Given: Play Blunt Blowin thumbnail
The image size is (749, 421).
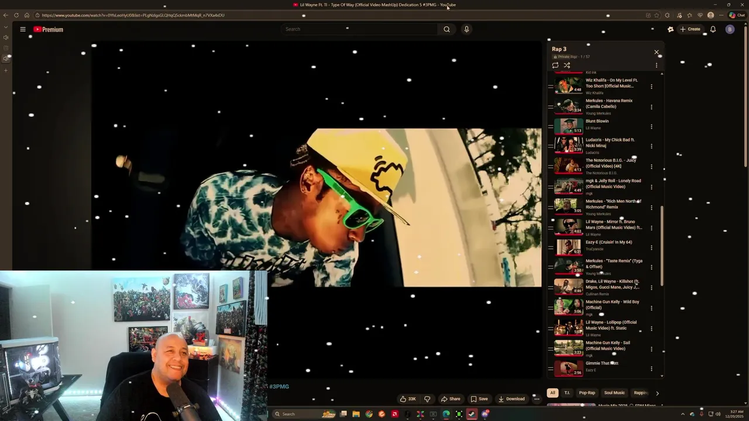Looking at the screenshot, I should point(568,126).
